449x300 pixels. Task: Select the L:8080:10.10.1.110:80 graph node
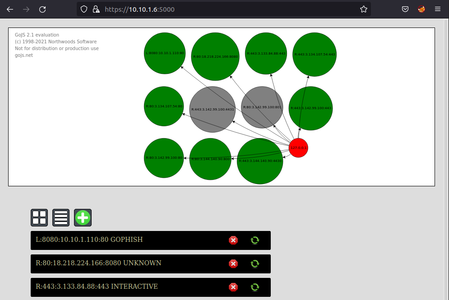pos(165,53)
